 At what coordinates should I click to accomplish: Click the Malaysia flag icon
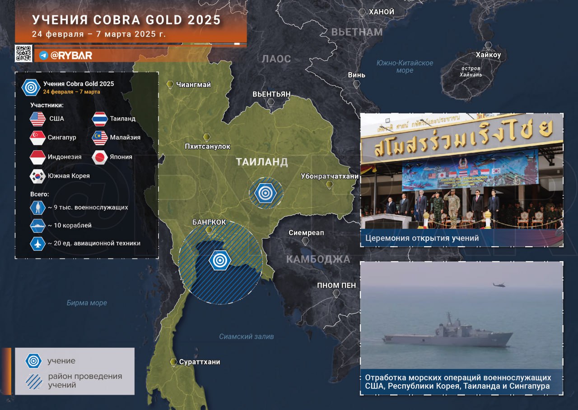click(x=99, y=138)
